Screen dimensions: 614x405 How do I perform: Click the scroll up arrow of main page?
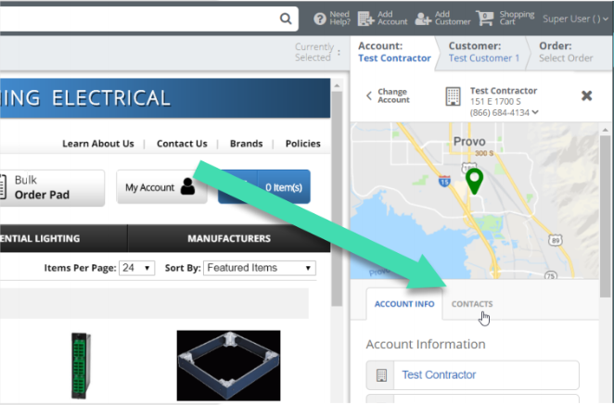(x=337, y=85)
